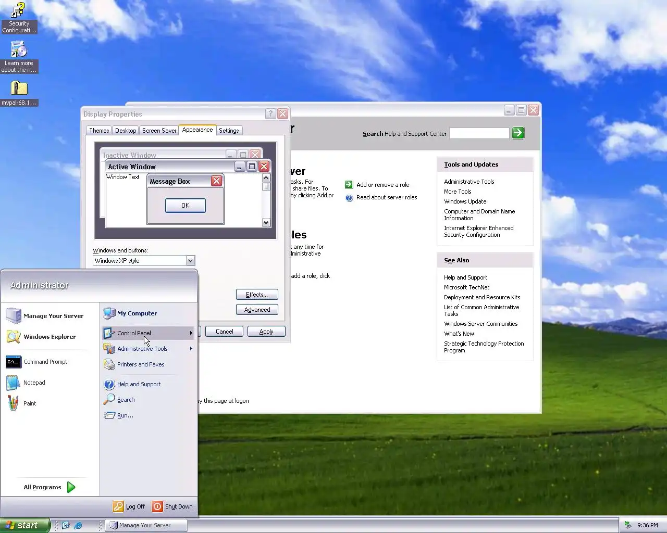This screenshot has height=533, width=667.
Task: Open the What's New link
Action: tap(459, 334)
